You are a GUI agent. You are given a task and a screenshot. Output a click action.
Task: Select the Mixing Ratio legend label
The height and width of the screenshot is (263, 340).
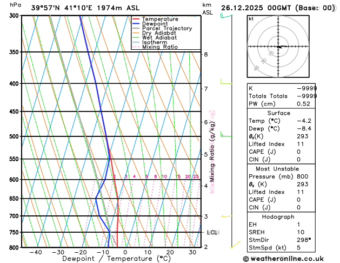(160, 47)
